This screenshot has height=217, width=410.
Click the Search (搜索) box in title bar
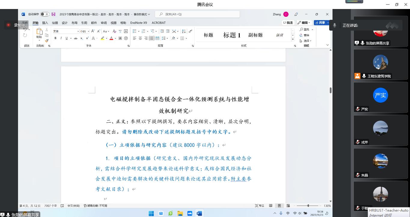pos(197,14)
